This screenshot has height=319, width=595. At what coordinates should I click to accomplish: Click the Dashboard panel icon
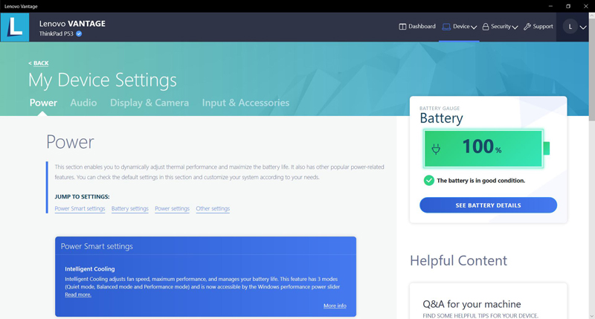[x=402, y=27]
